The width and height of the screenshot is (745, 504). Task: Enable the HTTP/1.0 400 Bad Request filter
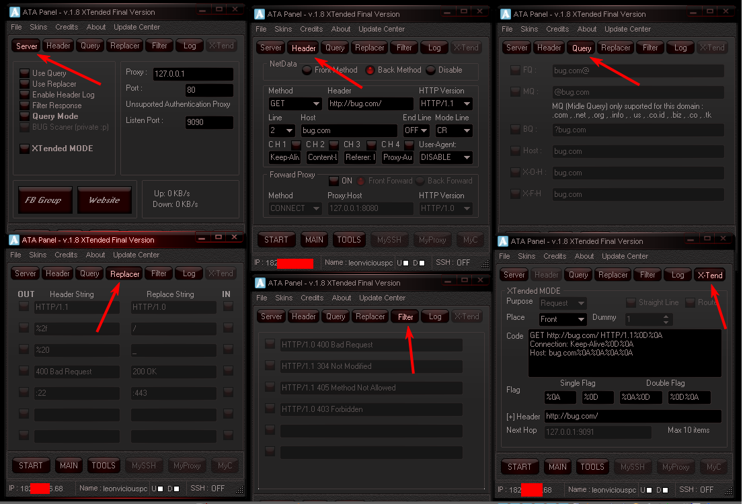270,344
